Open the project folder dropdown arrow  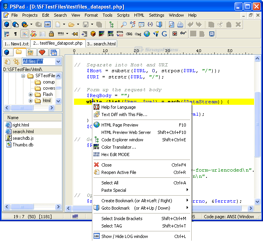31,24
